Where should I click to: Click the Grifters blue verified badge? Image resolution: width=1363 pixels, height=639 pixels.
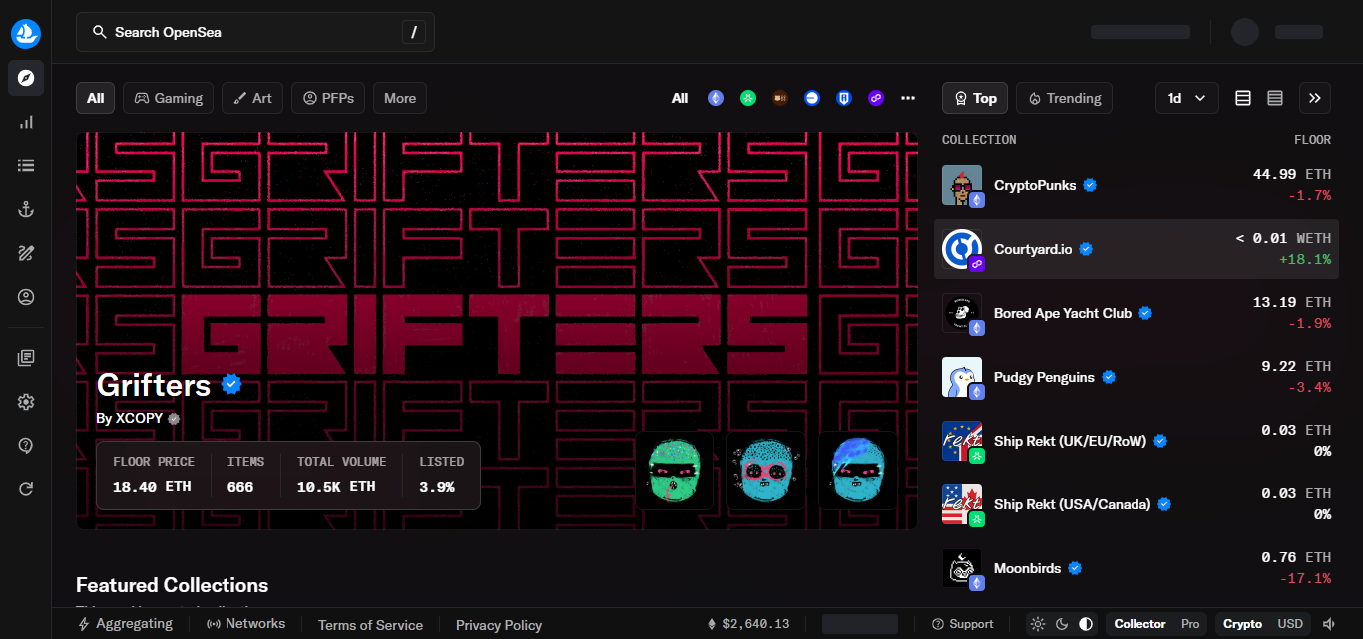[x=231, y=384]
